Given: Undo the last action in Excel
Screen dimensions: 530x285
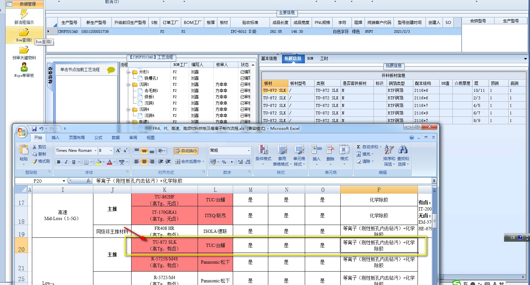Looking at the screenshot, I should pyautogui.click(x=41, y=129).
